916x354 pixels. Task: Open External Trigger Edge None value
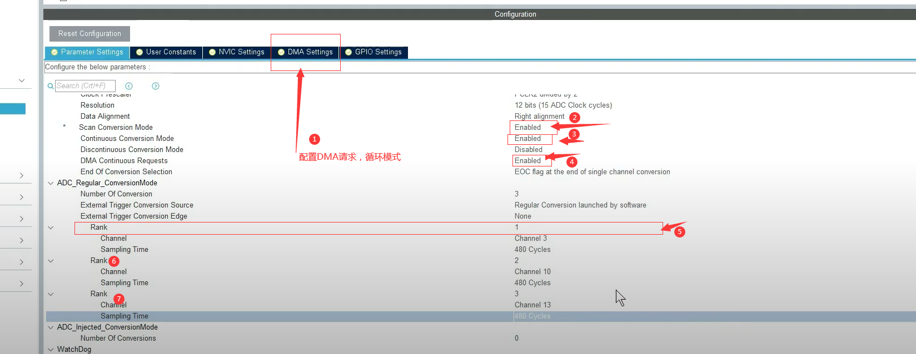pos(522,216)
